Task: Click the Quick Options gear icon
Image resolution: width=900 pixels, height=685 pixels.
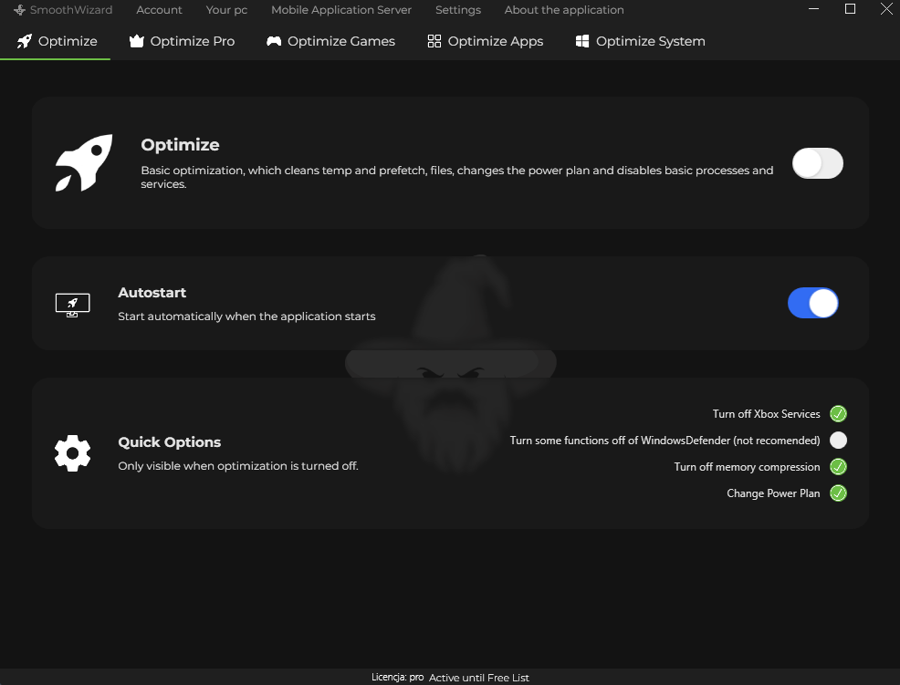Action: [73, 453]
